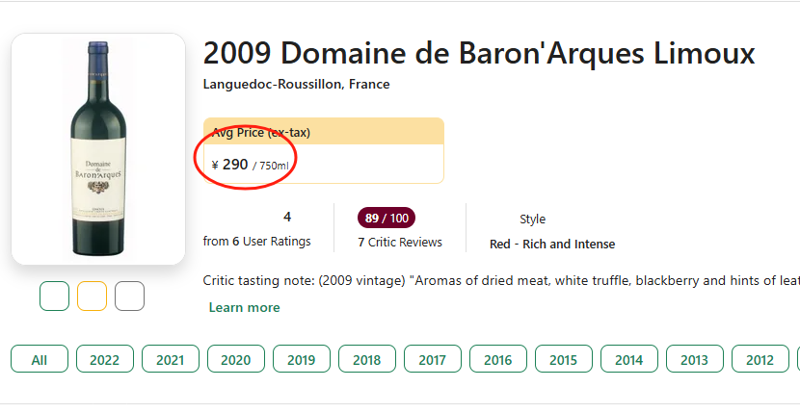Select the yellow-outlined image thumbnail
Viewport: 800px width, 413px height.
92,296
